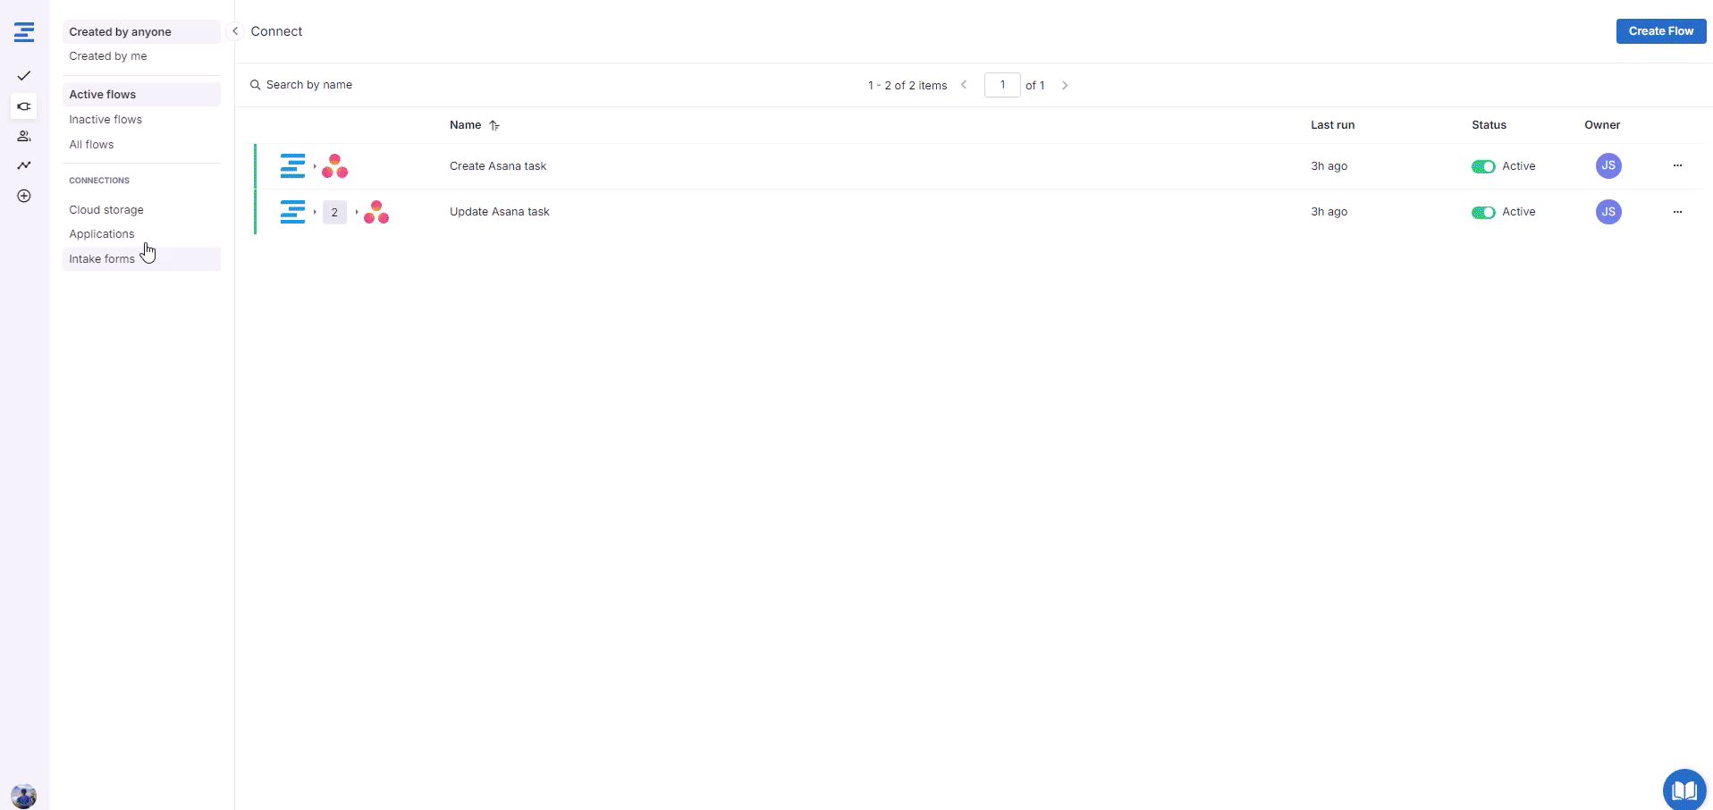
Task: Open the people icon in left rail
Action: [24, 136]
